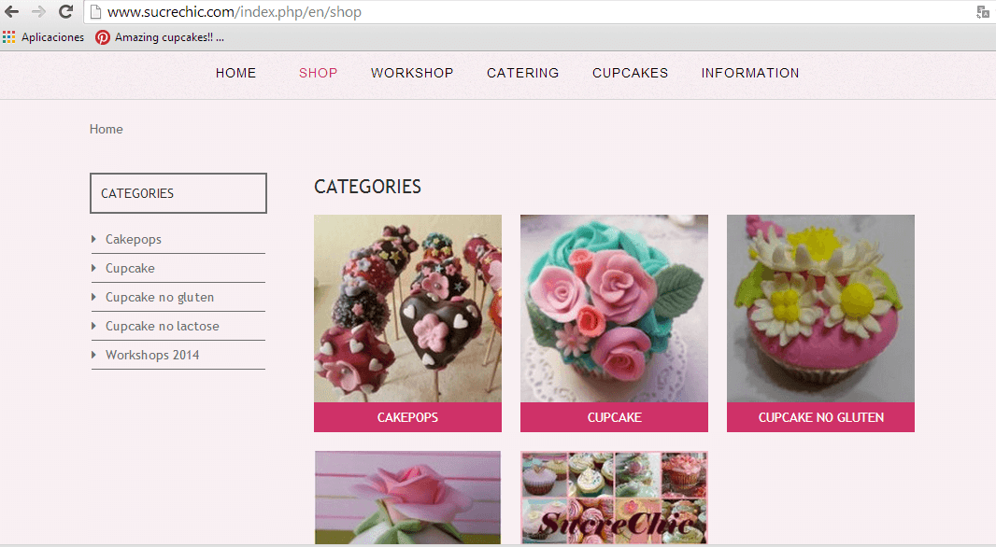Open the Pinterest bookmark Amazing cupcakes!!
Image resolution: width=996 pixels, height=547 pixels.
[160, 37]
